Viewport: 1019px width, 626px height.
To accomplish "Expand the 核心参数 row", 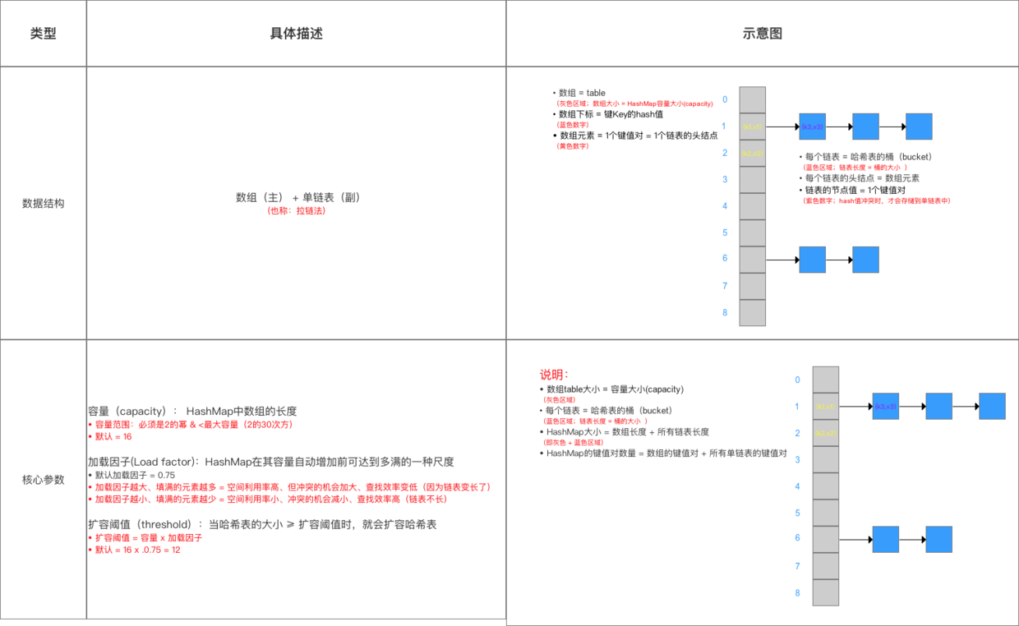I will coord(43,480).
